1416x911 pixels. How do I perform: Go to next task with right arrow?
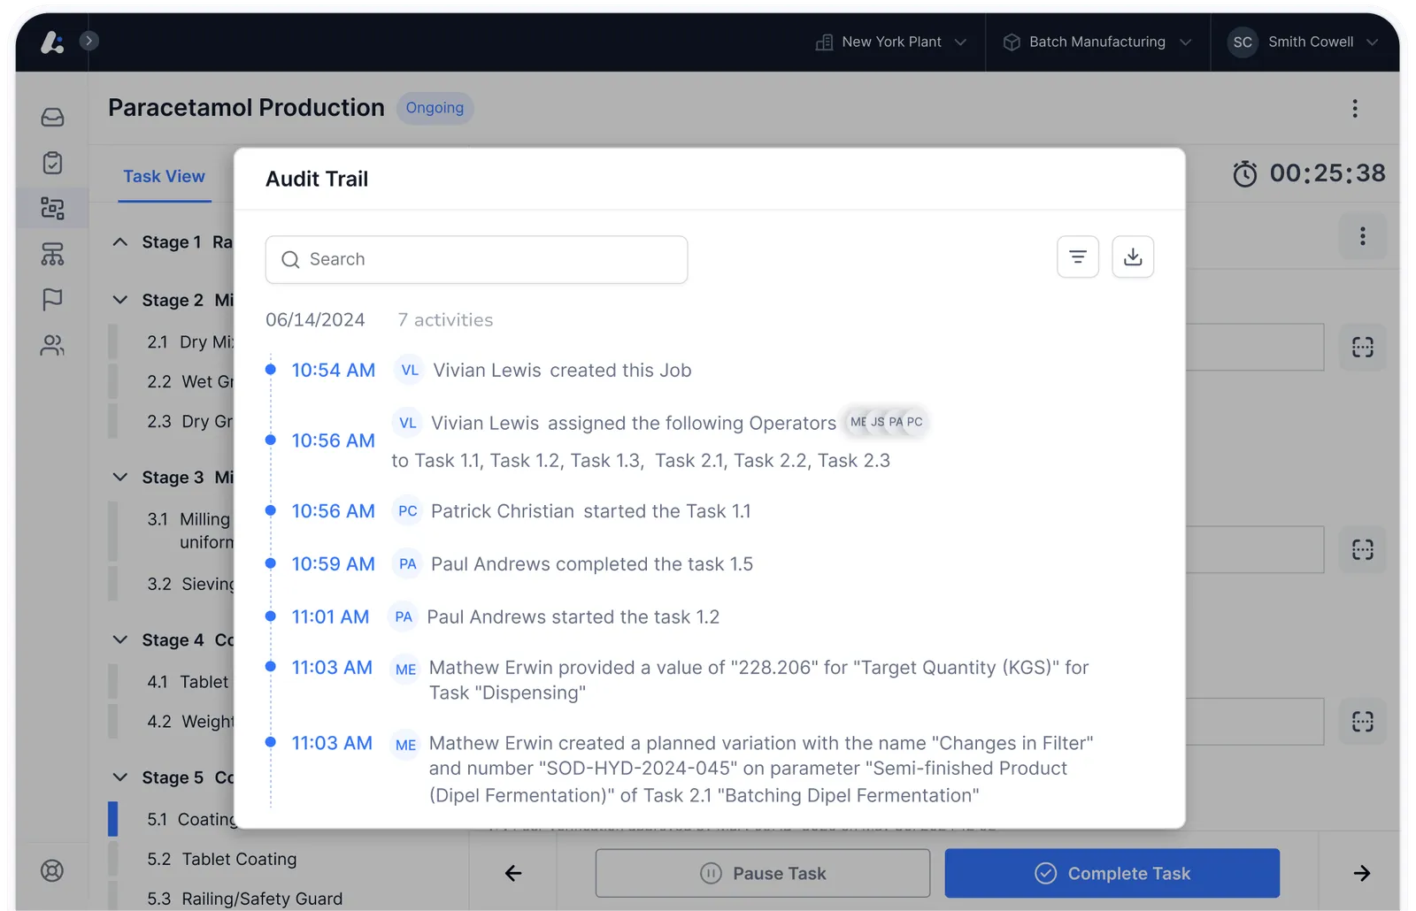(1361, 873)
